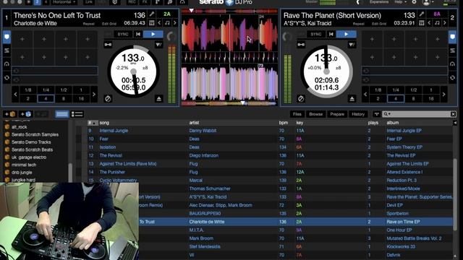The height and width of the screenshot is (260, 463).
Task: Open the Help menu
Action: pyautogui.click(x=400, y=2)
